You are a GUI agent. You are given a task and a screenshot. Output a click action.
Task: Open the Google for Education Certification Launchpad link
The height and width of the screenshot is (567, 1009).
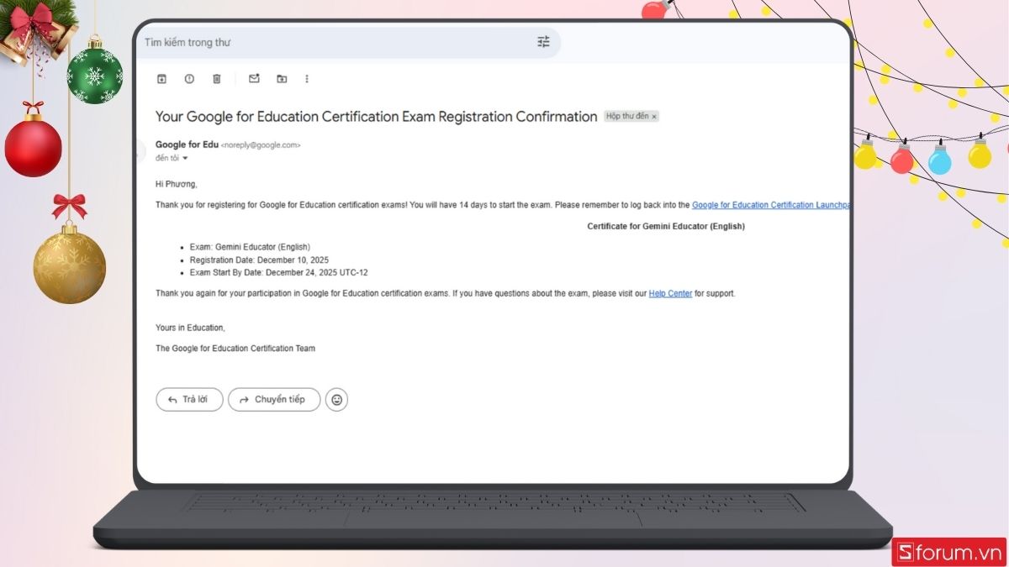[771, 204]
